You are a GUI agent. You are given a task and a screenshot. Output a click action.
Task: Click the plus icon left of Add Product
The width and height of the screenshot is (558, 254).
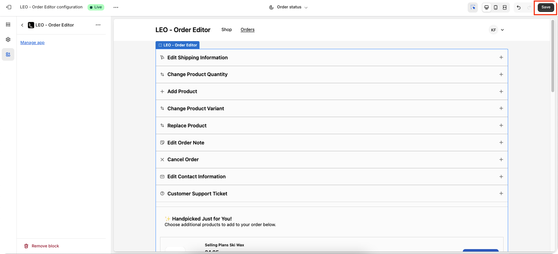pyautogui.click(x=162, y=91)
